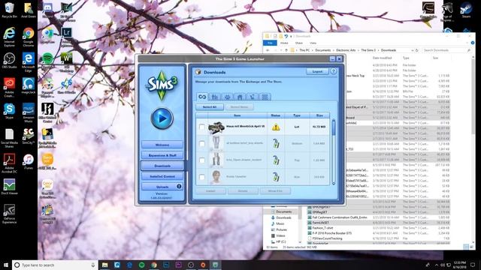
Task: Click the Explorer search Downloads field
Action: coord(446,50)
